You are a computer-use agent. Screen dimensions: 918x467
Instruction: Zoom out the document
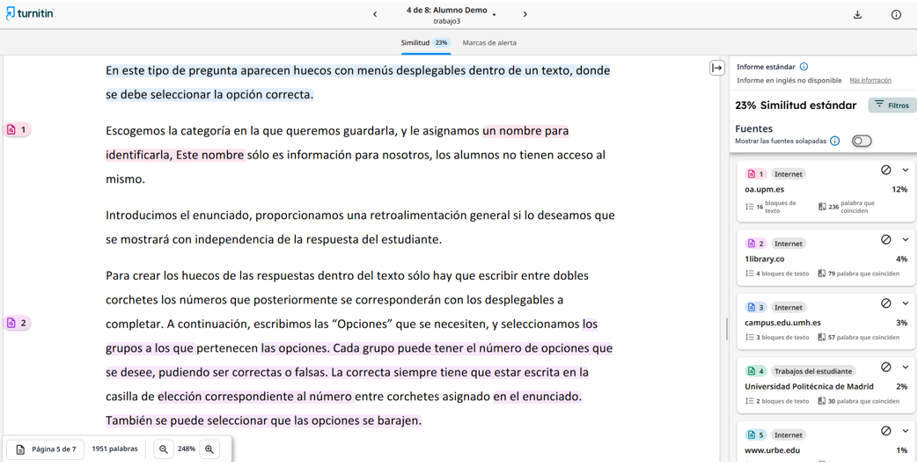pos(164,449)
